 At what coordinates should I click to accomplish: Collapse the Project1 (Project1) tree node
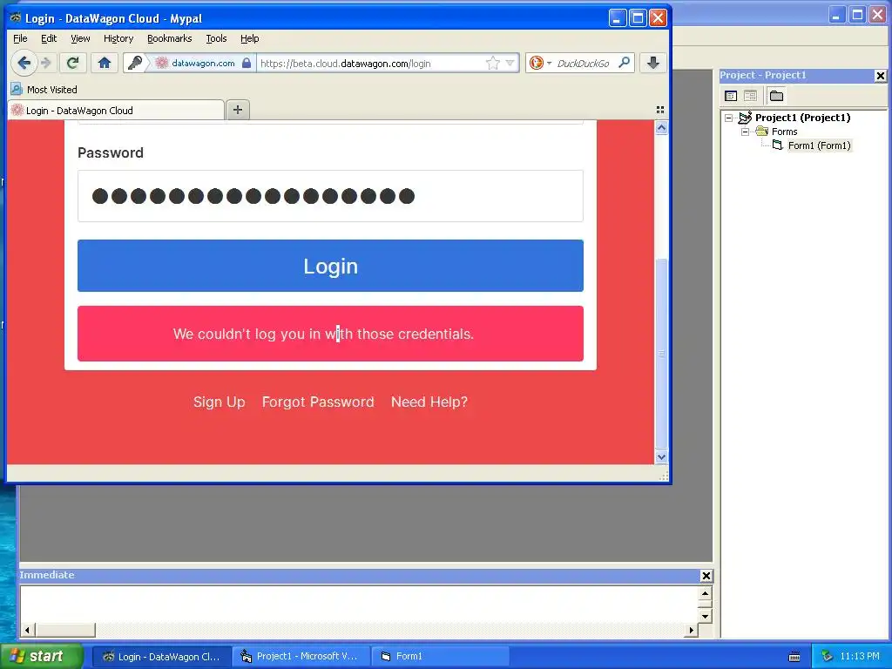[x=729, y=118]
